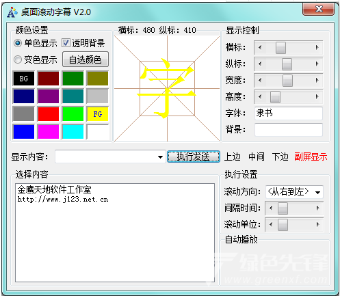The width and height of the screenshot is (340, 298).
Task: Select the 变色显示 radio button
Action: click(x=18, y=59)
